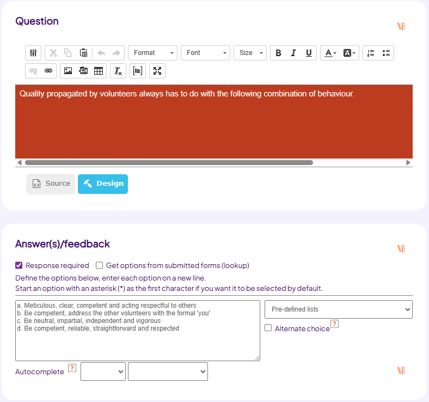Remove formatting with the Tx icon
The image size is (429, 402).
click(x=118, y=71)
